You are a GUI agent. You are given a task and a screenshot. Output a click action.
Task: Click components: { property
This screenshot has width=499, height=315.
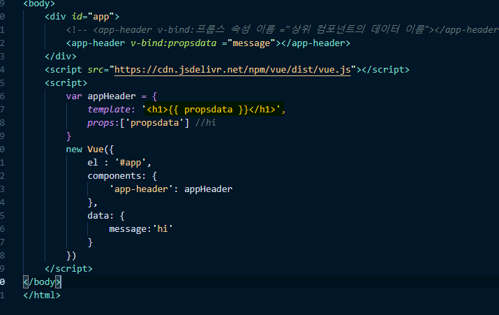[x=122, y=176]
